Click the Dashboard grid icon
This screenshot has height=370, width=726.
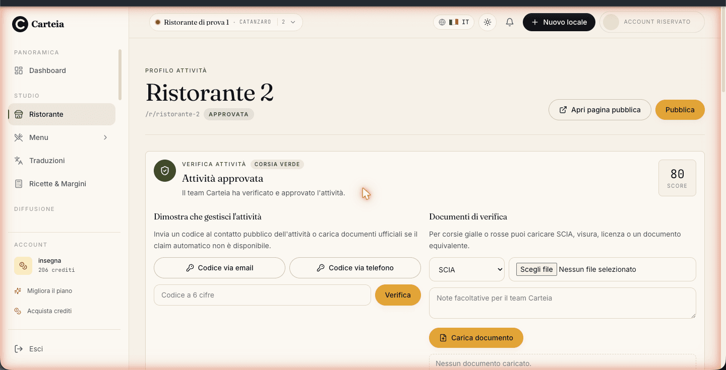tap(19, 70)
